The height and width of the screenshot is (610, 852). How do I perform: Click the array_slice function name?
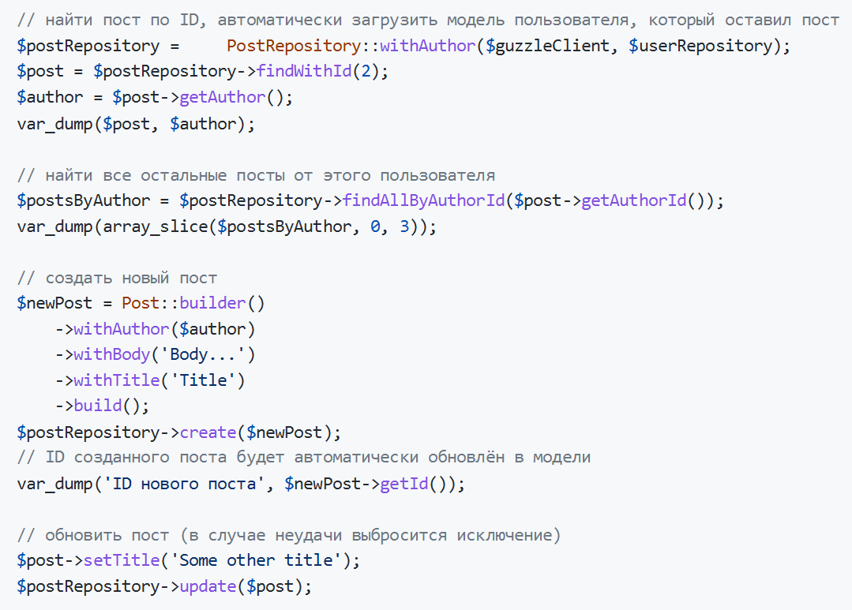click(x=161, y=226)
